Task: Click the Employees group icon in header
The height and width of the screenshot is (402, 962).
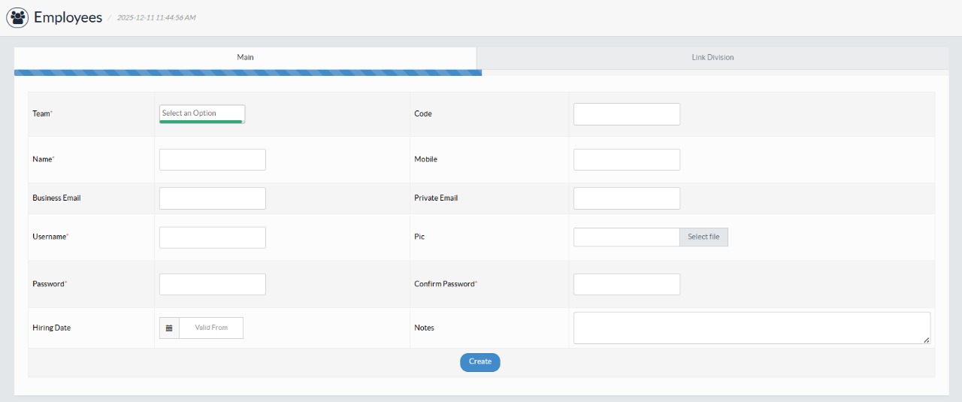Action: click(x=17, y=17)
